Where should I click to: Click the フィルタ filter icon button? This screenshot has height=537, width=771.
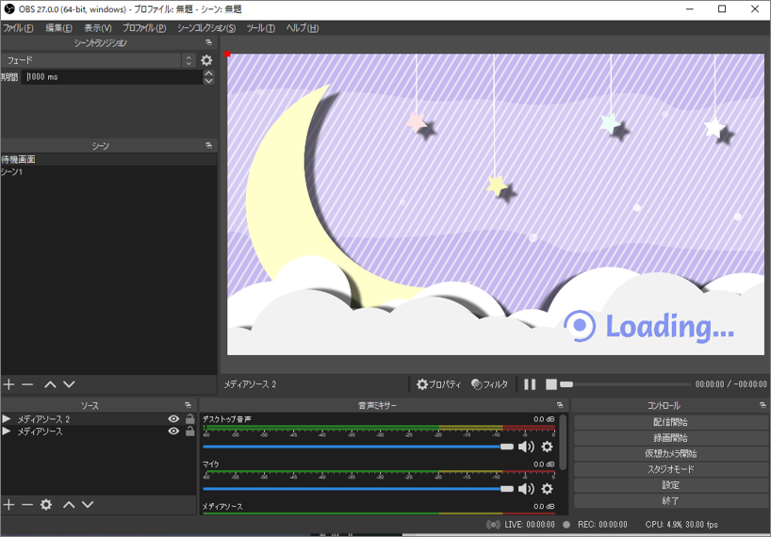[x=490, y=384]
